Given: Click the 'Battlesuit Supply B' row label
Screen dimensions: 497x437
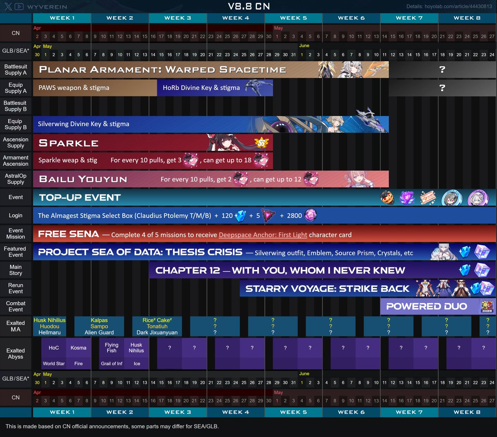Looking at the screenshot, I should click(15, 106).
